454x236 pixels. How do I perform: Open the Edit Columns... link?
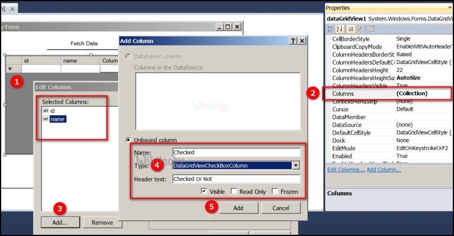(x=346, y=170)
